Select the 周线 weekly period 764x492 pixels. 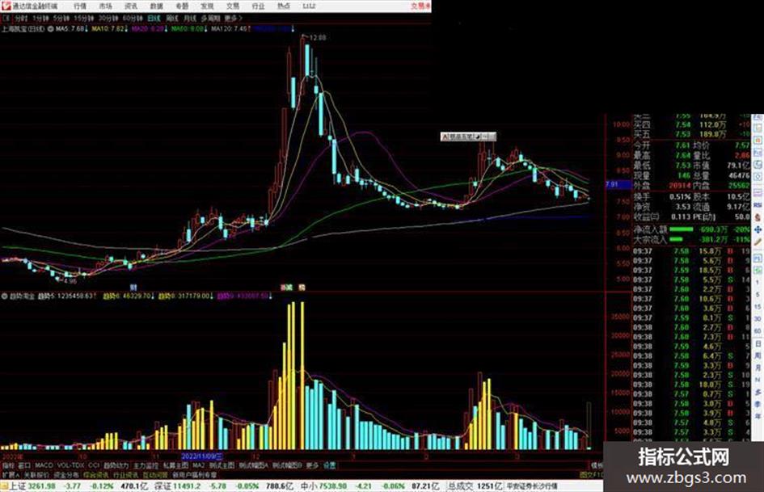coord(172,18)
